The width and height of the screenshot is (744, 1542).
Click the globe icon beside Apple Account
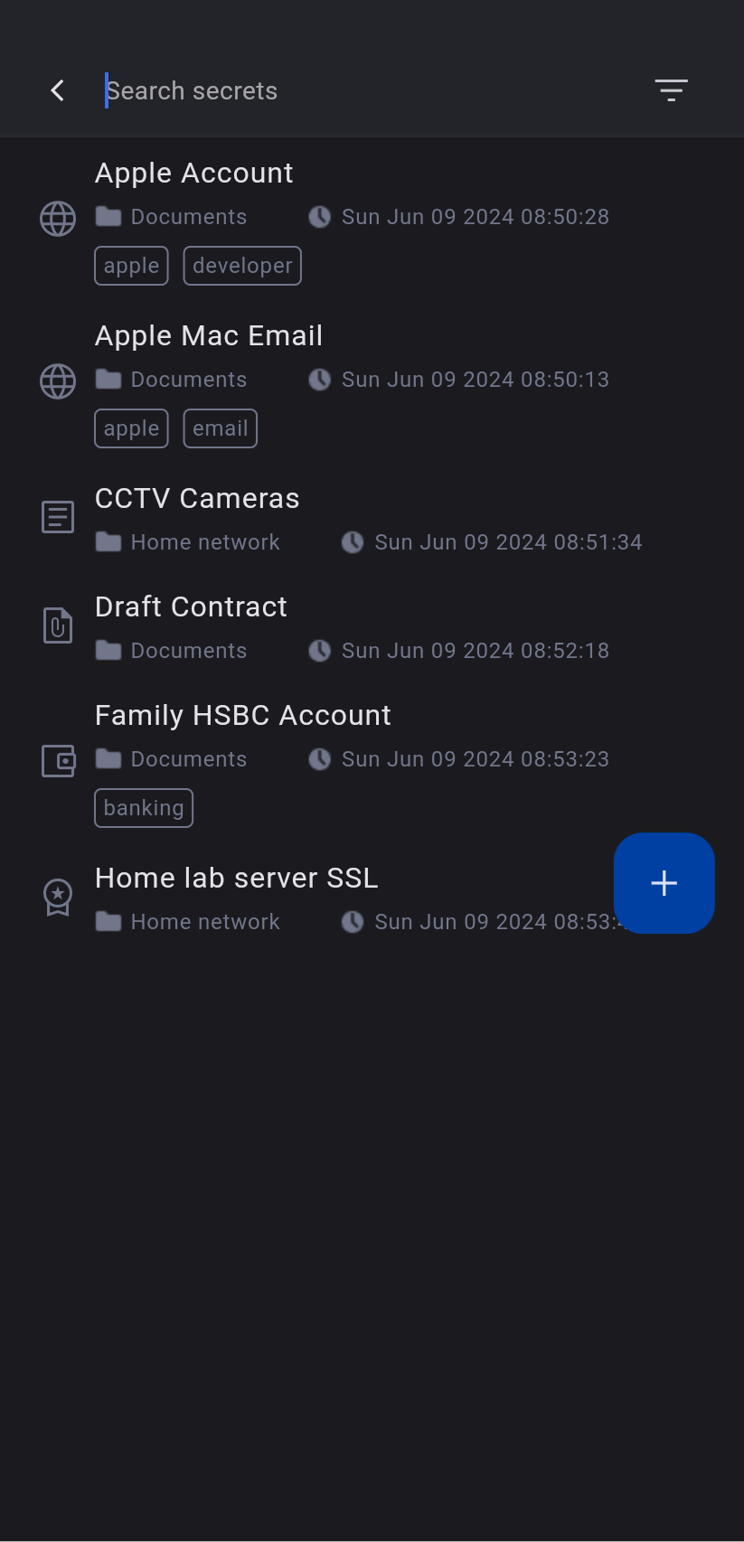(58, 219)
